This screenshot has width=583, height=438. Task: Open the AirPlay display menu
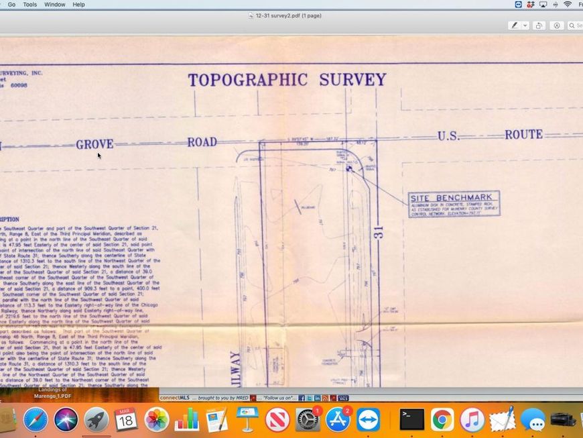coord(543,5)
